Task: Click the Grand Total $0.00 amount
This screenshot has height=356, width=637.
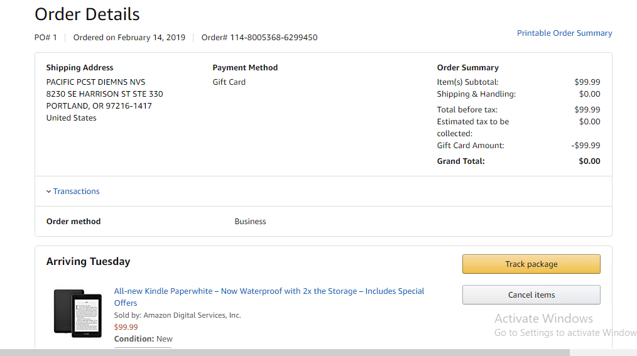Action: point(589,161)
